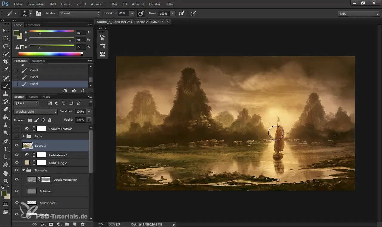
Task: Add a layer mask
Action: (51, 224)
